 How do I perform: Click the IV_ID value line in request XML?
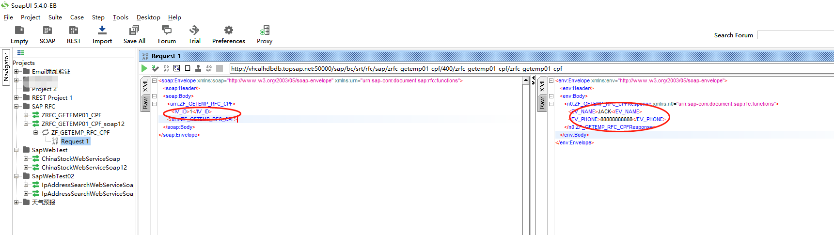click(x=192, y=111)
